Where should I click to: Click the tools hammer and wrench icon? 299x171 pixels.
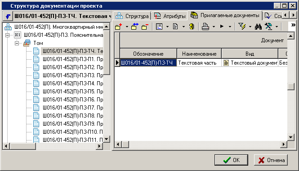point(268,26)
